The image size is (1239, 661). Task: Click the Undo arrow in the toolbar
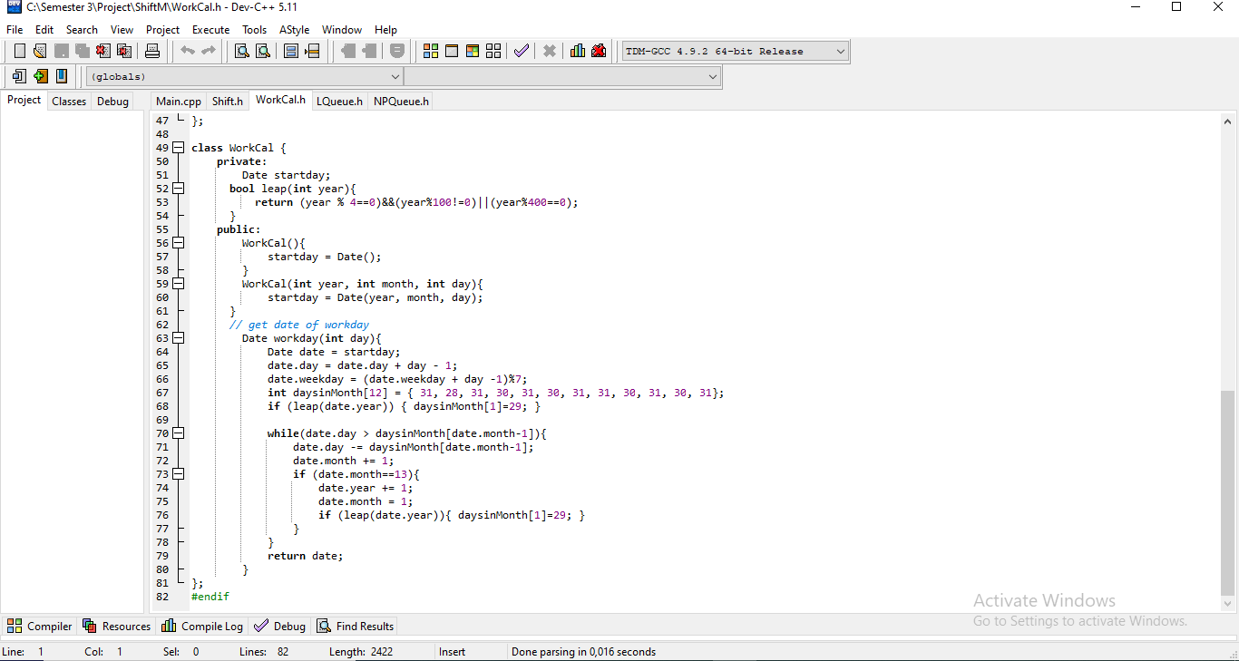pyautogui.click(x=188, y=51)
